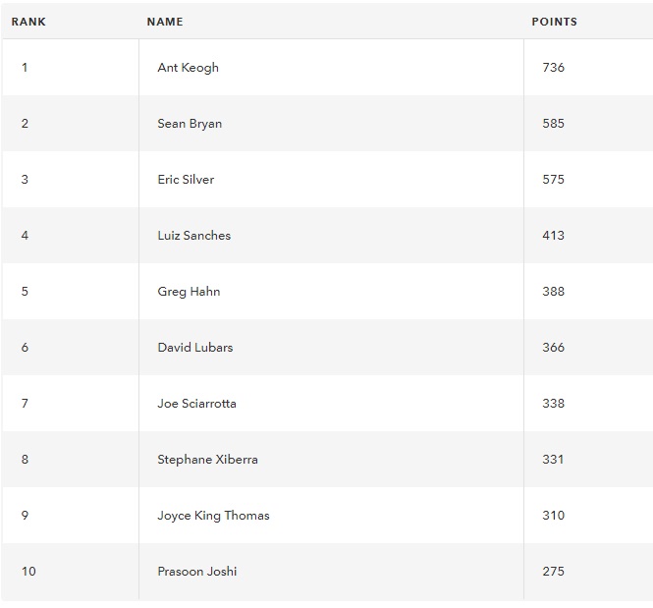Image resolution: width=653 pixels, height=608 pixels.
Task: Click Stephane Xiberra's name
Action: coord(207,460)
